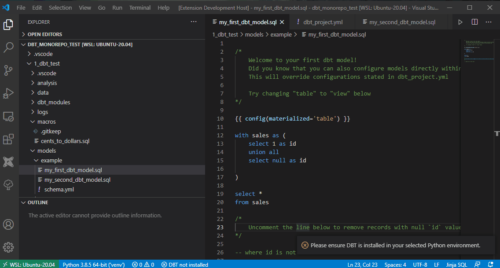Click the Split Editor icon
The width and height of the screenshot is (500, 268).
click(474, 22)
